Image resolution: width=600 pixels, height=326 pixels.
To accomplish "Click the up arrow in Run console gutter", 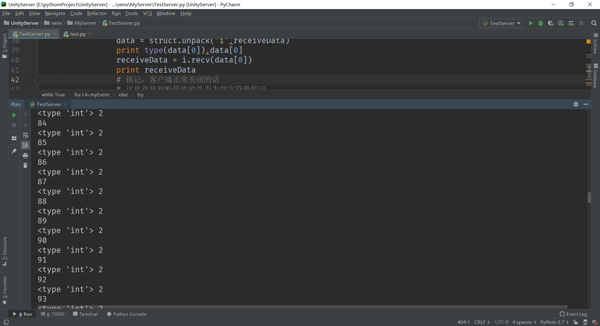I will 25,115.
